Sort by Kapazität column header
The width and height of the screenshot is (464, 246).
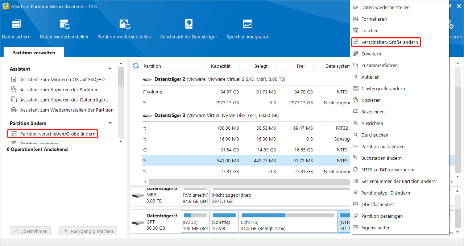pos(221,66)
